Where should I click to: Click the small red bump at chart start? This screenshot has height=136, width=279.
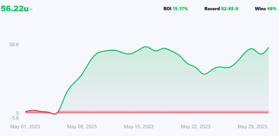(32, 110)
